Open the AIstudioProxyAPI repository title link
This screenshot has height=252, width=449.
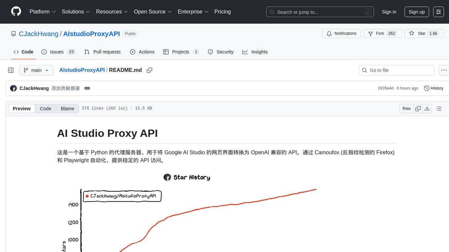pyautogui.click(x=91, y=34)
